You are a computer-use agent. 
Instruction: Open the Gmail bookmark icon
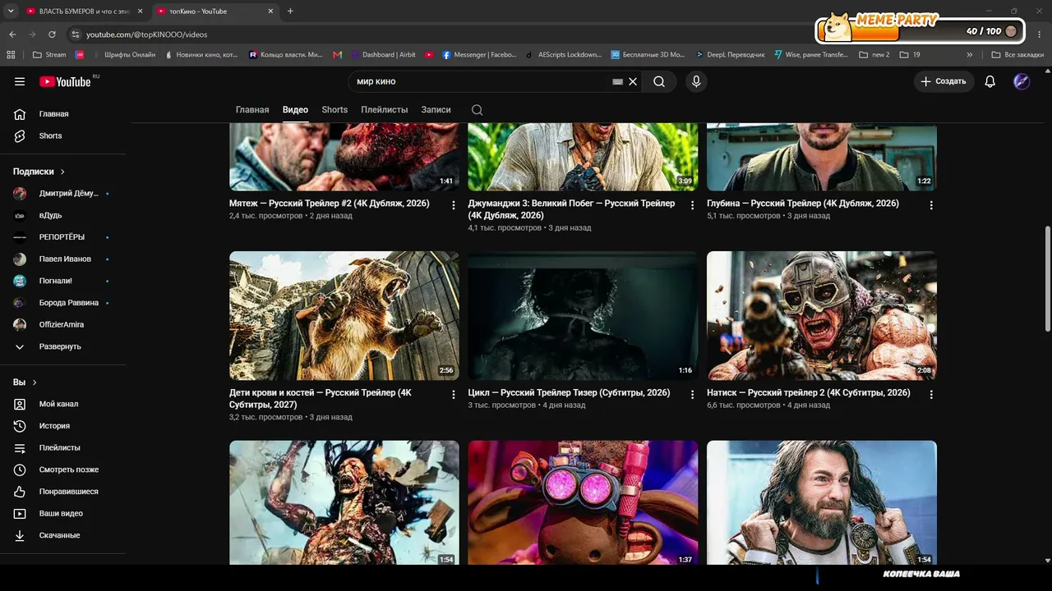pos(337,55)
